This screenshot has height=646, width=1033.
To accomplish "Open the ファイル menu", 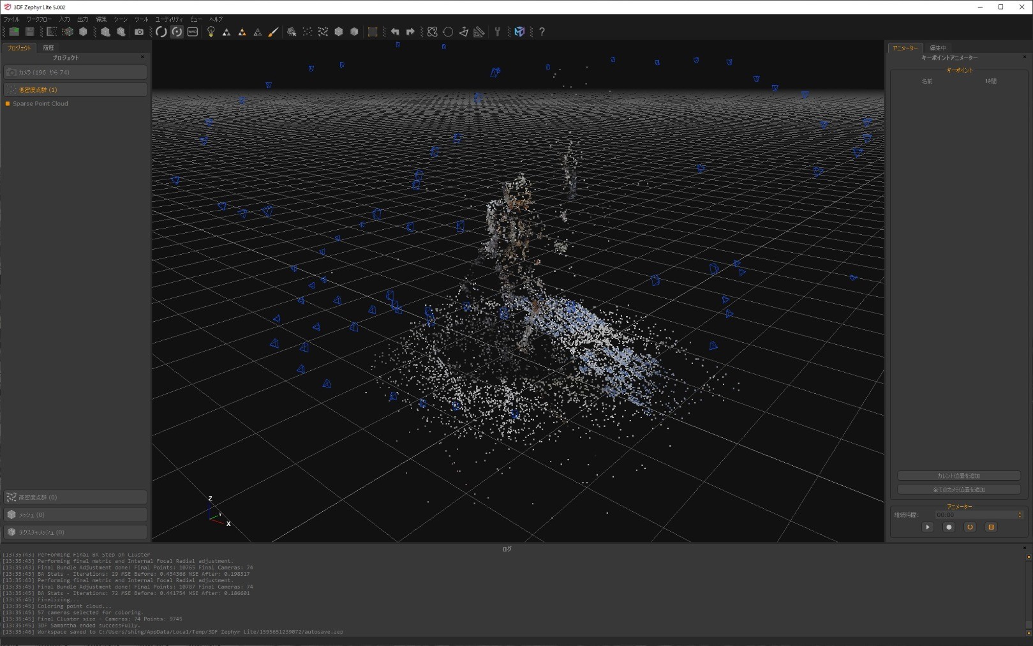I will (x=11, y=19).
